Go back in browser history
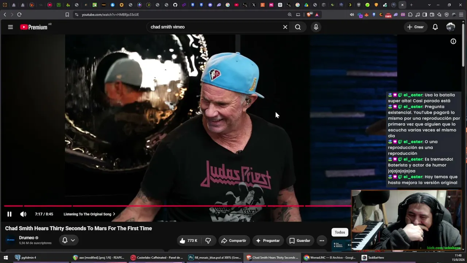This screenshot has height=263, width=467. [x=5, y=15]
